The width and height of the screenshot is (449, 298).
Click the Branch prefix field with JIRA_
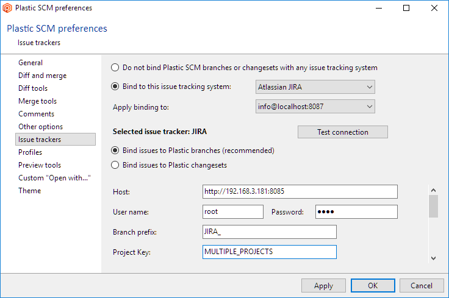pos(269,232)
